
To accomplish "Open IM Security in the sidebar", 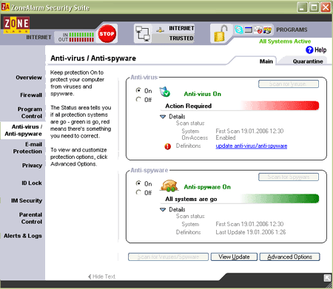I will pyautogui.click(x=27, y=201).
